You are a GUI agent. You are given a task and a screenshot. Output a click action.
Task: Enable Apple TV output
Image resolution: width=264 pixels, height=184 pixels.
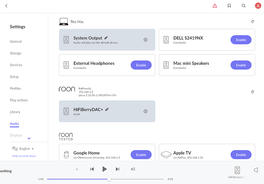[241, 155]
